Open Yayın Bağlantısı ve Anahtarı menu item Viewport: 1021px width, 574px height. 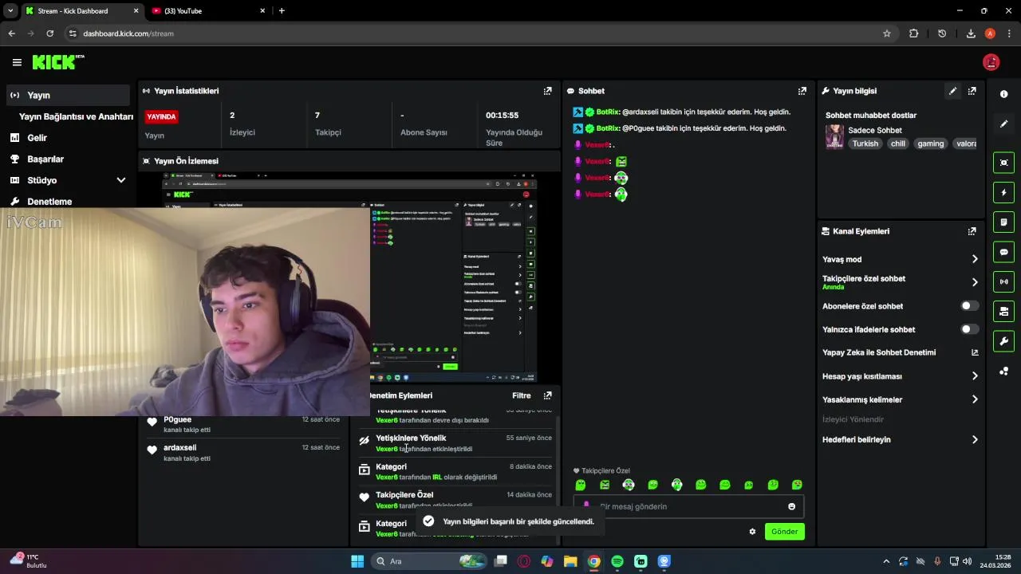76,116
